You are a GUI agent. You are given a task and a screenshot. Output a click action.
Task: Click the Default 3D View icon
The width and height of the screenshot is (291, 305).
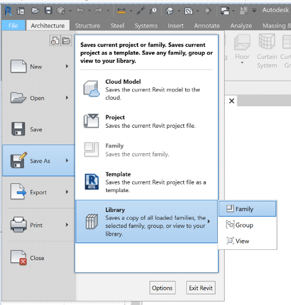point(169,11)
